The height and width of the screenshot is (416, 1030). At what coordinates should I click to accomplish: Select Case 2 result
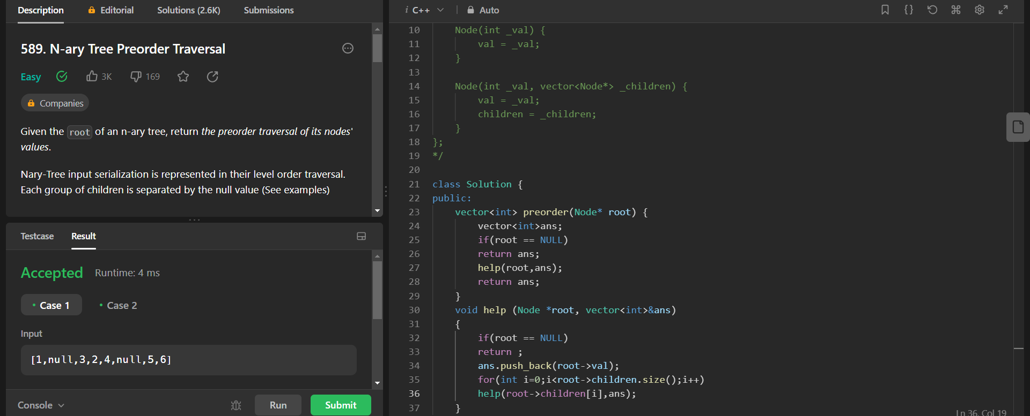[118, 305]
